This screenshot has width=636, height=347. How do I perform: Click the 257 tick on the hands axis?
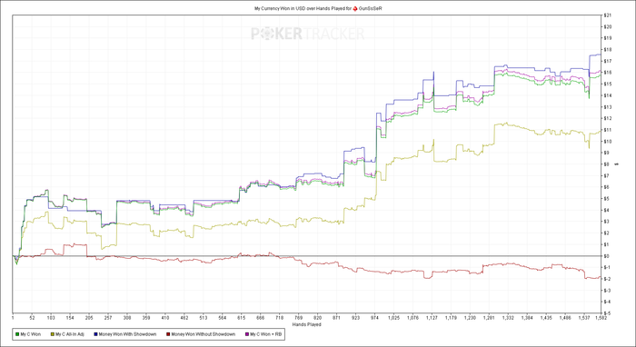[x=108, y=319]
